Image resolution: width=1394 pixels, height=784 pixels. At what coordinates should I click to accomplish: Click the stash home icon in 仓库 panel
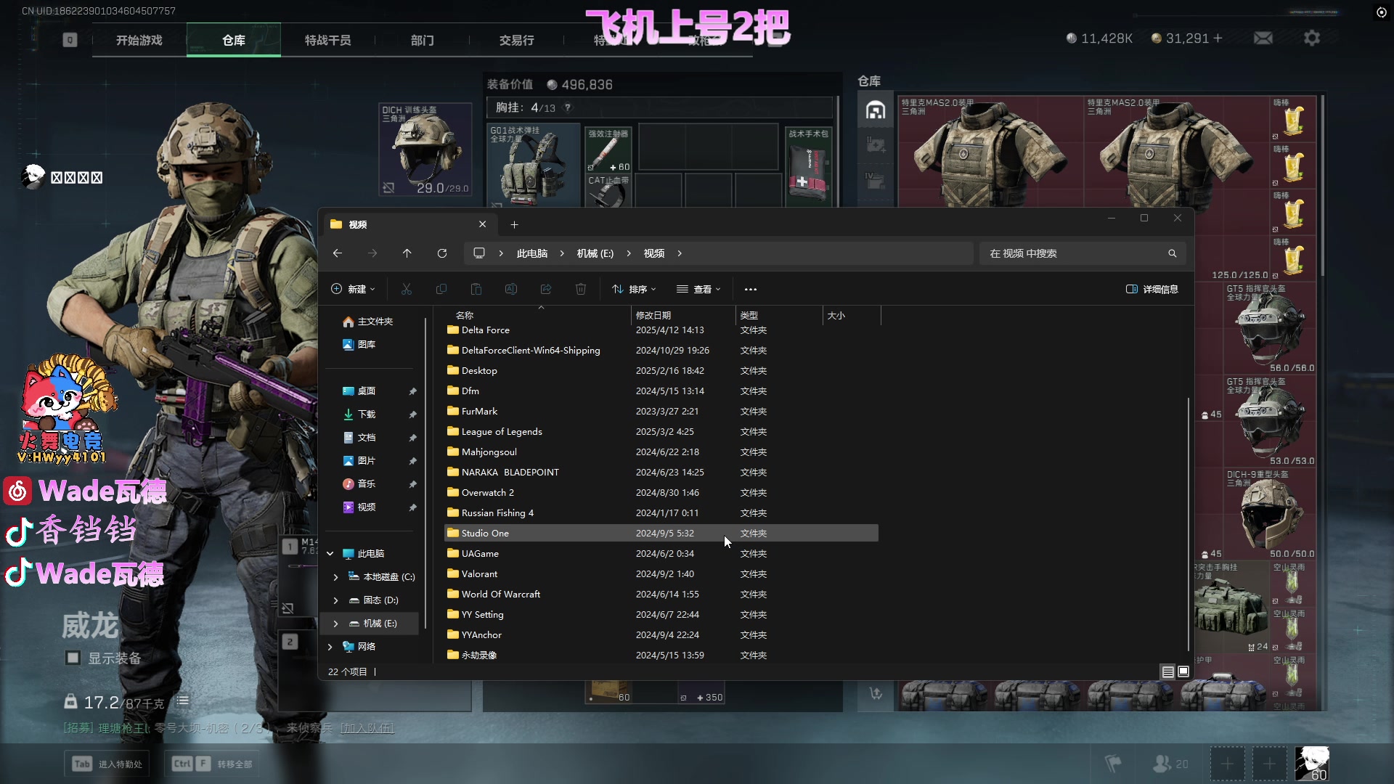pyautogui.click(x=876, y=110)
